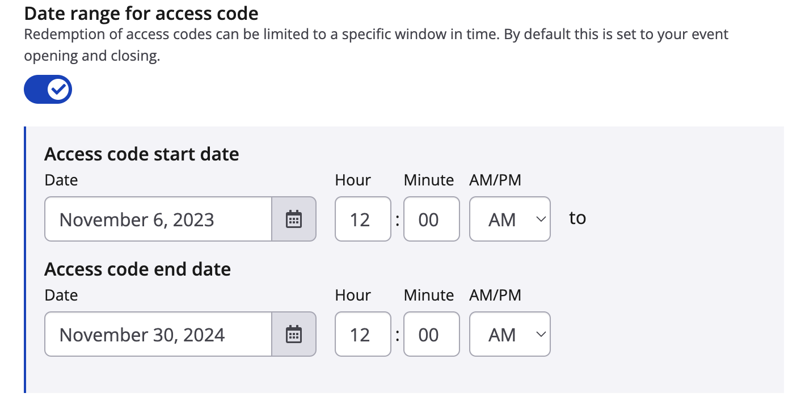Expand the start date AM/PM dropdown

[509, 219]
